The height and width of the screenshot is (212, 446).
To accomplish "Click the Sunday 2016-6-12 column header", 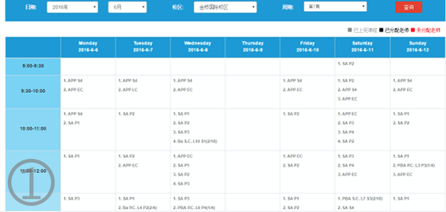I will 417,47.
